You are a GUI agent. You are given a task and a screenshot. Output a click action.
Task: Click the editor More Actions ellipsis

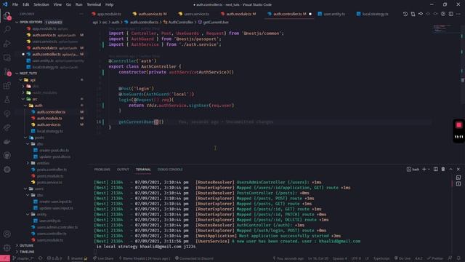tap(458, 14)
